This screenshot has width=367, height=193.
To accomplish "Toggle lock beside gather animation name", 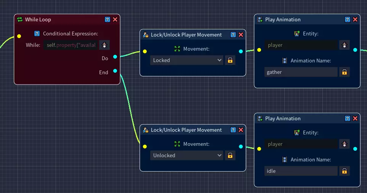I will pyautogui.click(x=344, y=72).
